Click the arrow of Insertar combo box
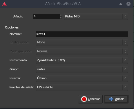This screenshot has height=109, width=134. click(x=125, y=78)
